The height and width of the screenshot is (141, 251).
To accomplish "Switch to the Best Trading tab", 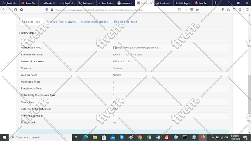I will point(106,3).
